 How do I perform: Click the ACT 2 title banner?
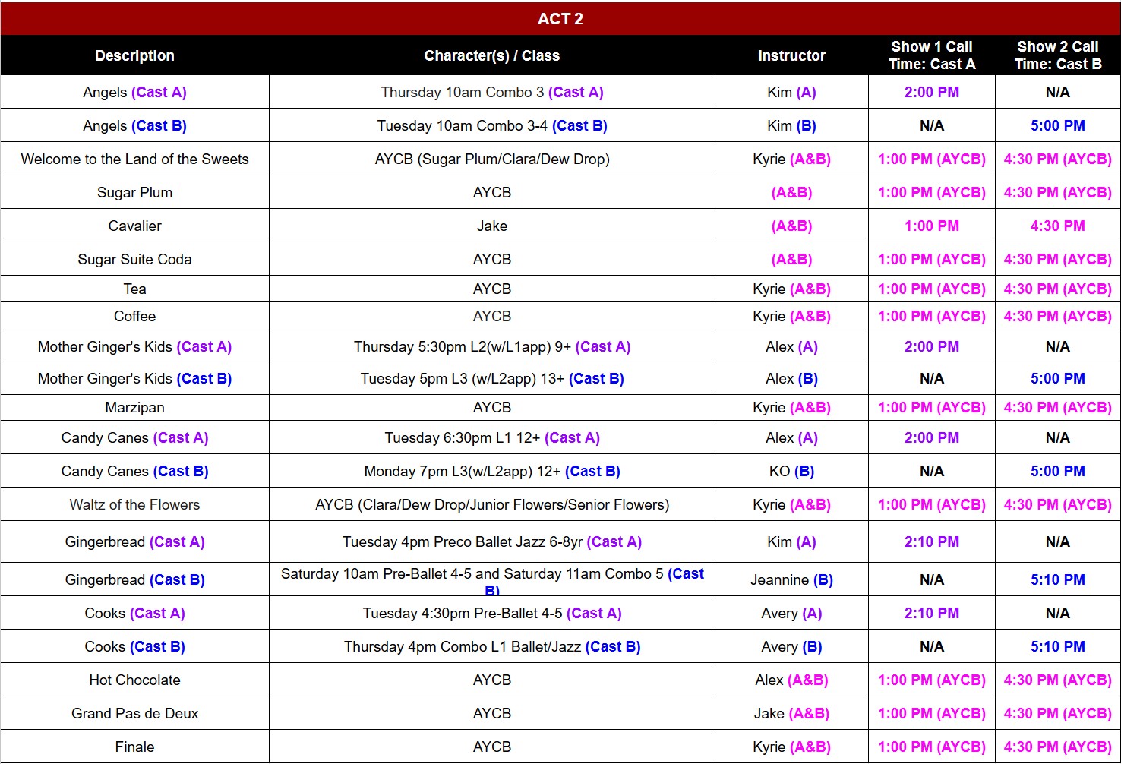560,19
